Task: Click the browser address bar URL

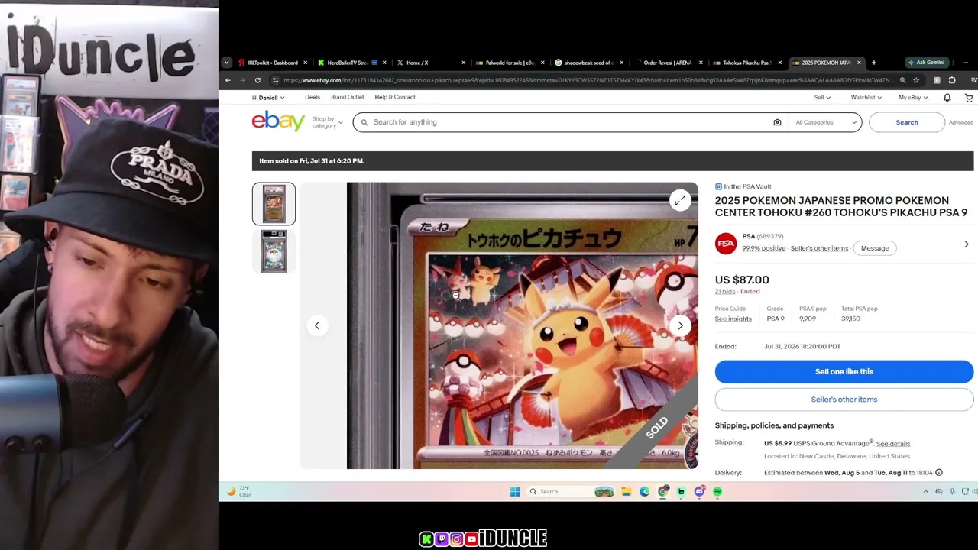Action: [588, 80]
